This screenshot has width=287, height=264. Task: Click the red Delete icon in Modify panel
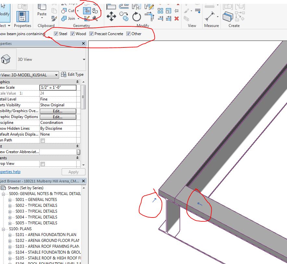pos(176,19)
